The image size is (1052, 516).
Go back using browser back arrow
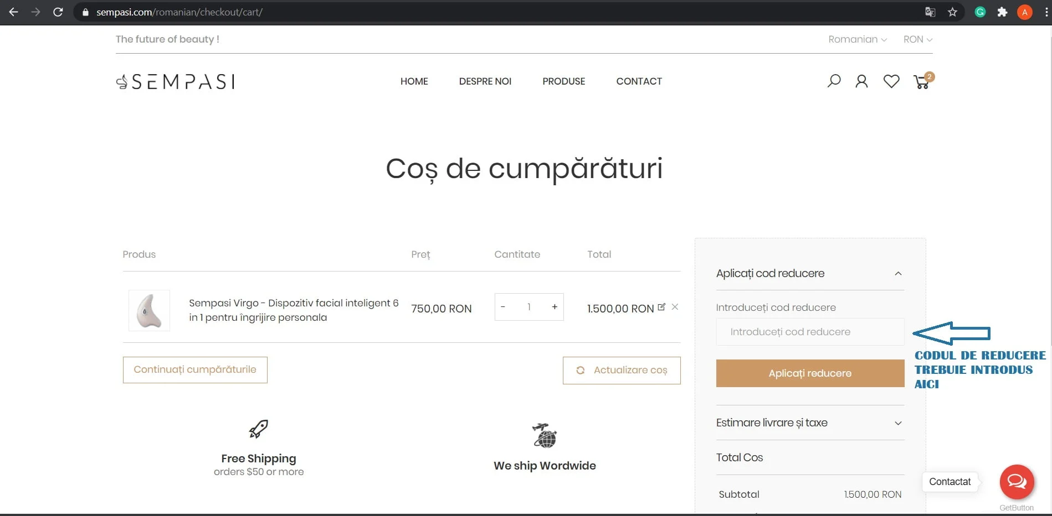pos(13,12)
